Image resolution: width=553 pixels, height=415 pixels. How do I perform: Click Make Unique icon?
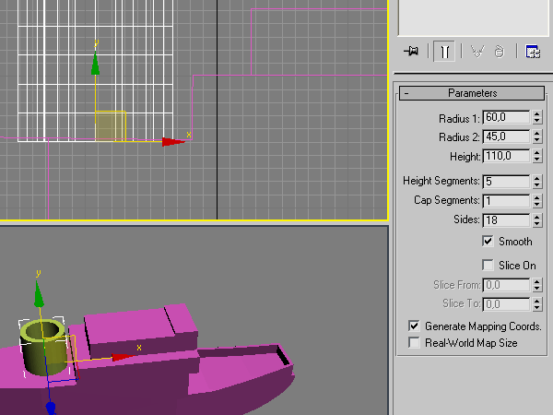(477, 52)
